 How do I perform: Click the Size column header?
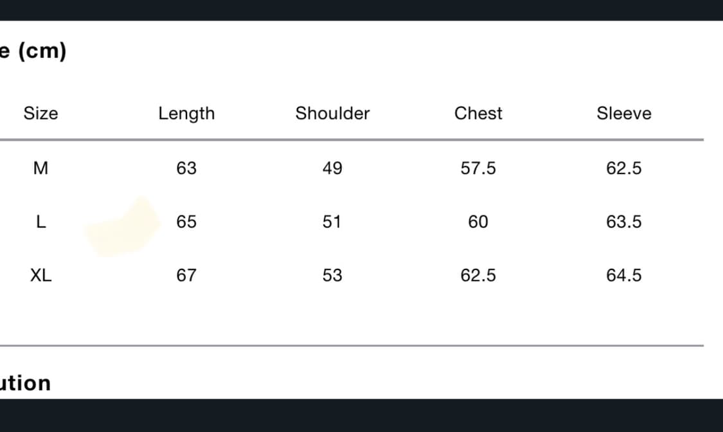coord(40,113)
